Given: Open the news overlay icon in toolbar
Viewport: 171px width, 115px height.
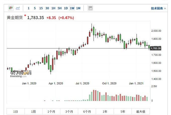Looking at the screenshot, I should pyautogui.click(x=90, y=8).
